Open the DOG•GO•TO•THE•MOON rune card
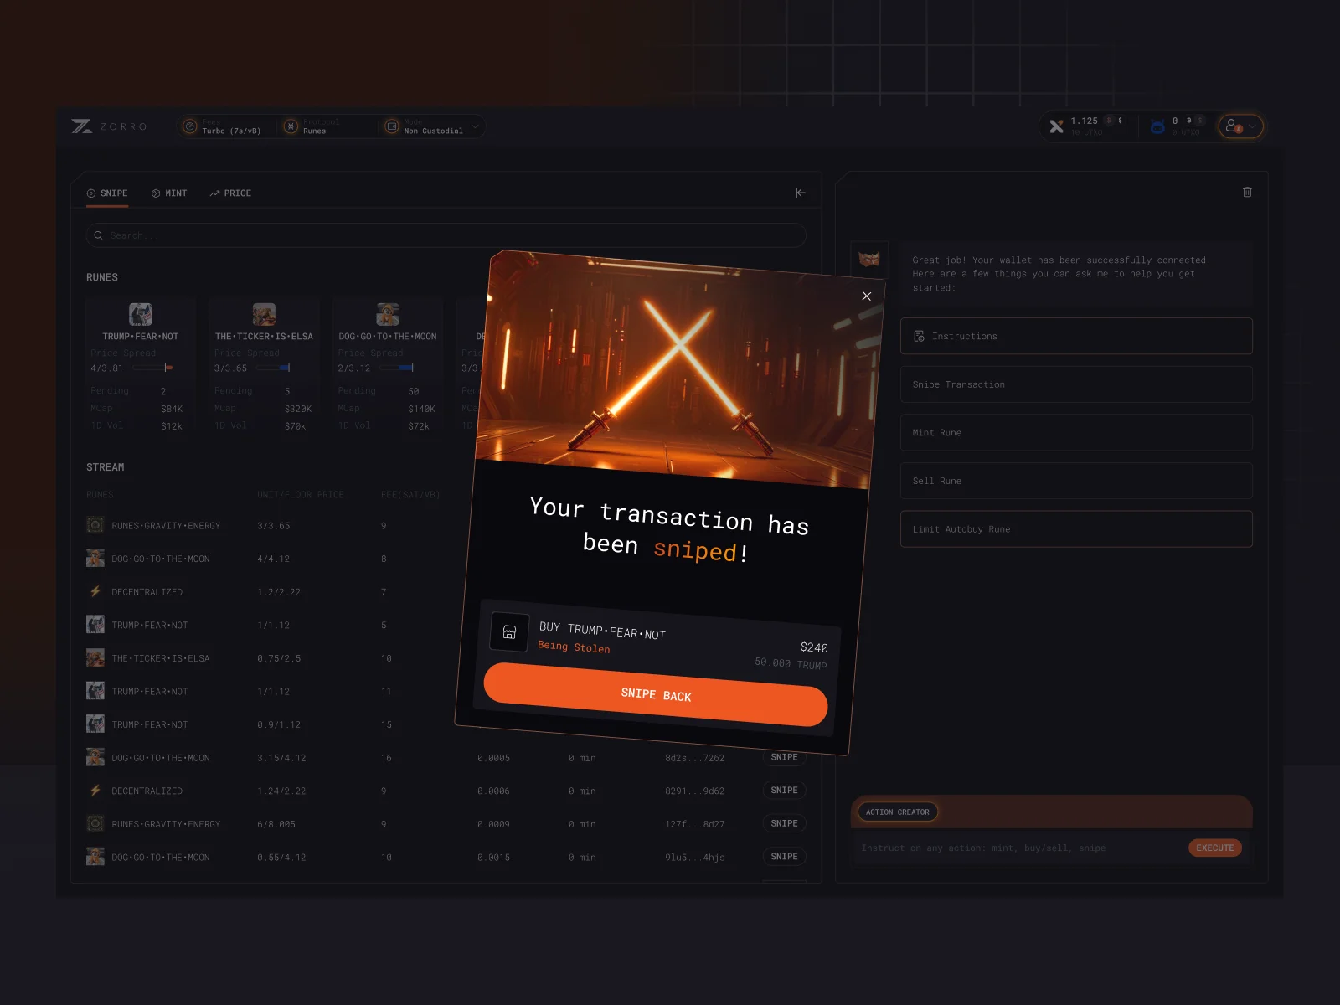The height and width of the screenshot is (1005, 1340). click(388, 365)
